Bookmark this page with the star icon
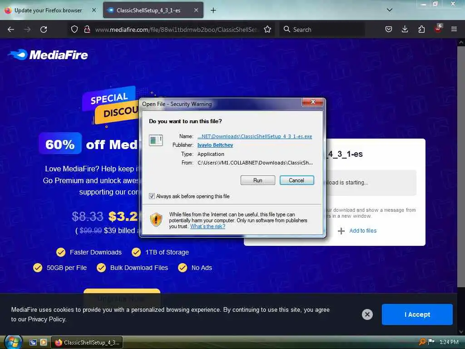Screen dimensions: 465x349 [267, 29]
